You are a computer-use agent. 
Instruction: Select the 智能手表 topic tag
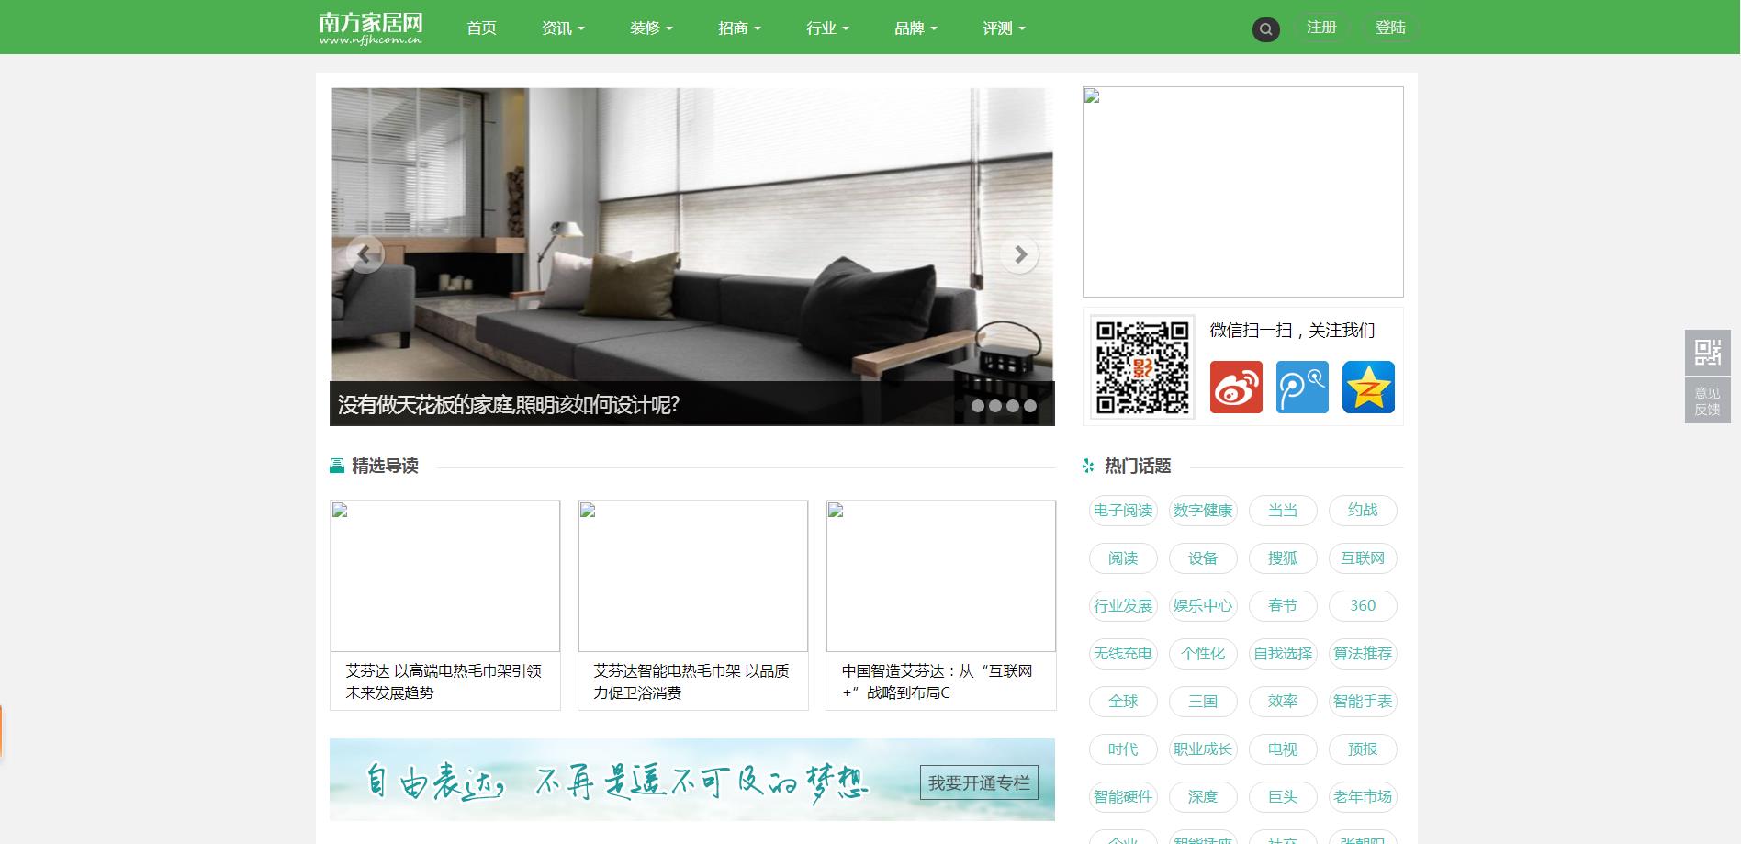(x=1363, y=702)
